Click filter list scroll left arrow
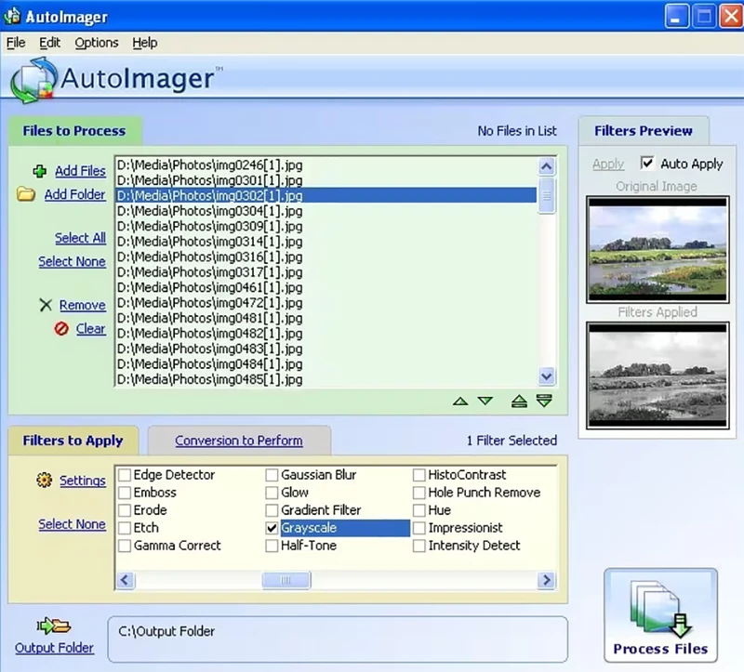Image resolution: width=744 pixels, height=672 pixels. 126,580
